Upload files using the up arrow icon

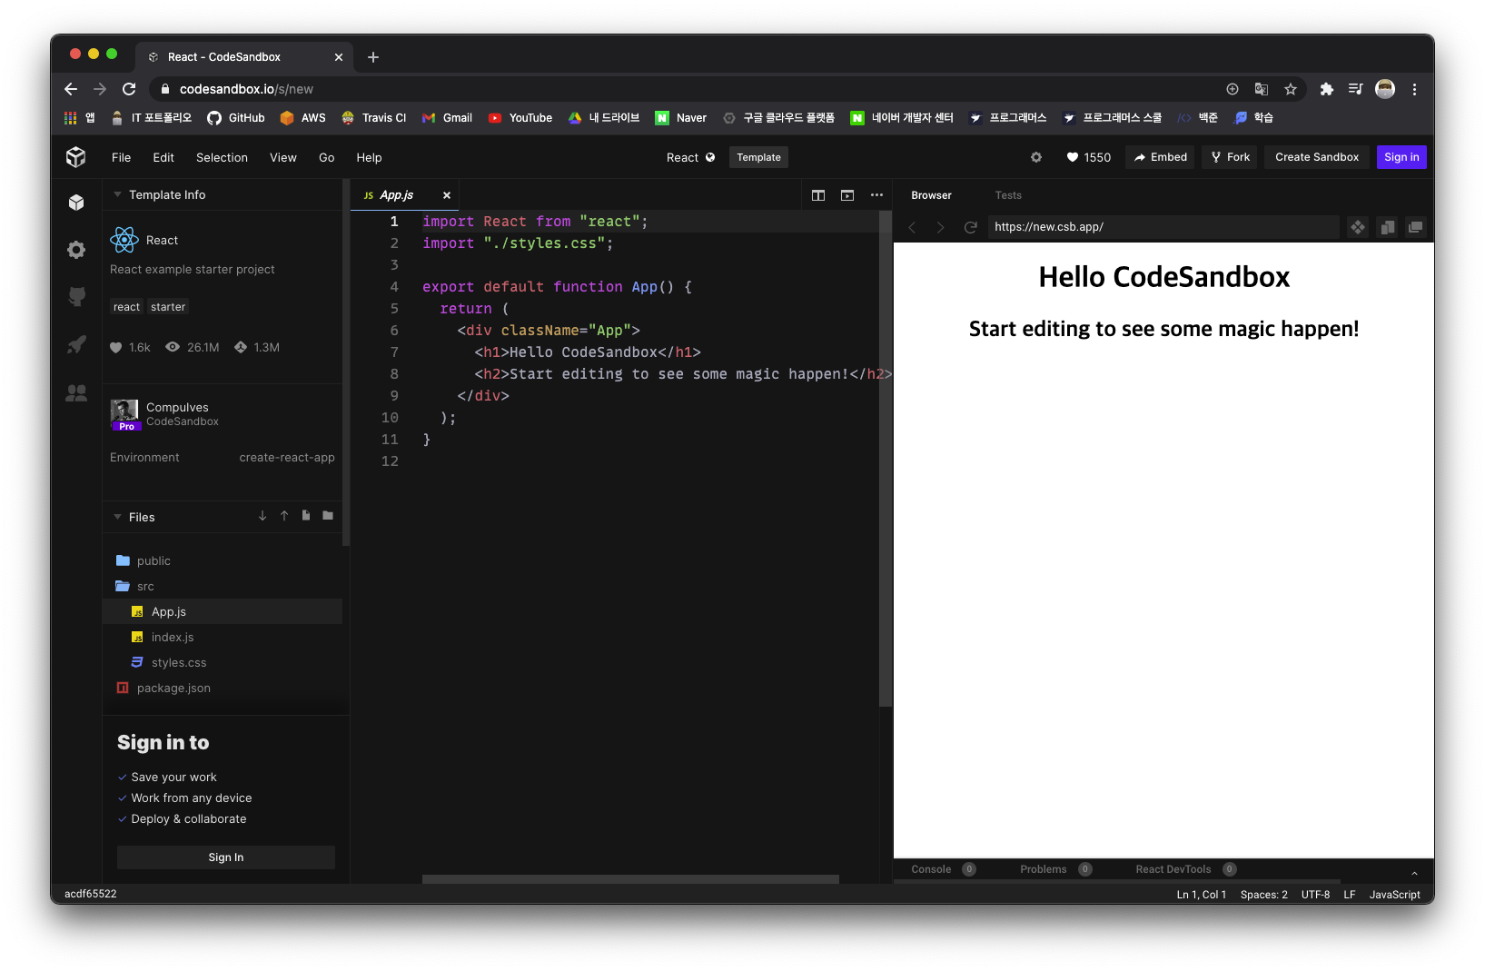284,516
